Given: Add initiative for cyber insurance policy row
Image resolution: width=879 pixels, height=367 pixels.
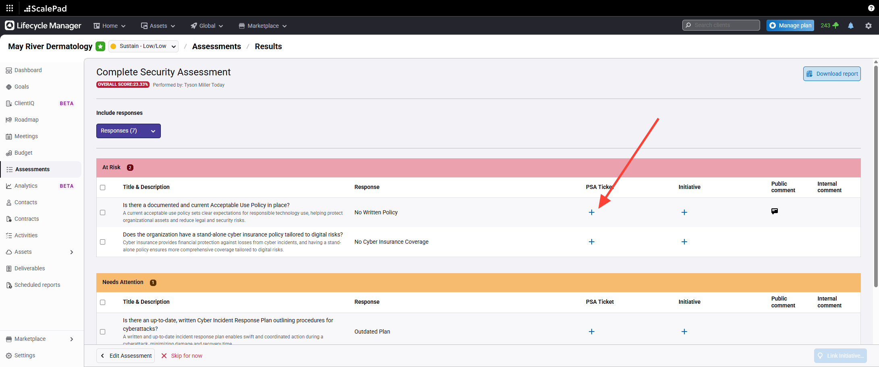Looking at the screenshot, I should coord(684,242).
